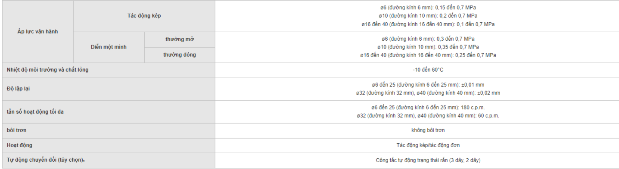Click the 'Diễn một mình' cell
619x169 pixels.
(109, 47)
